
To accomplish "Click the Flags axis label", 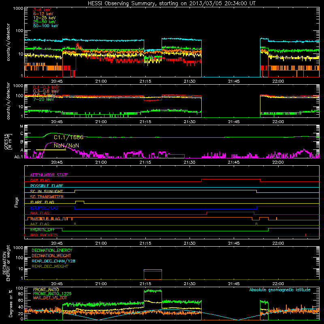I will (17, 202).
